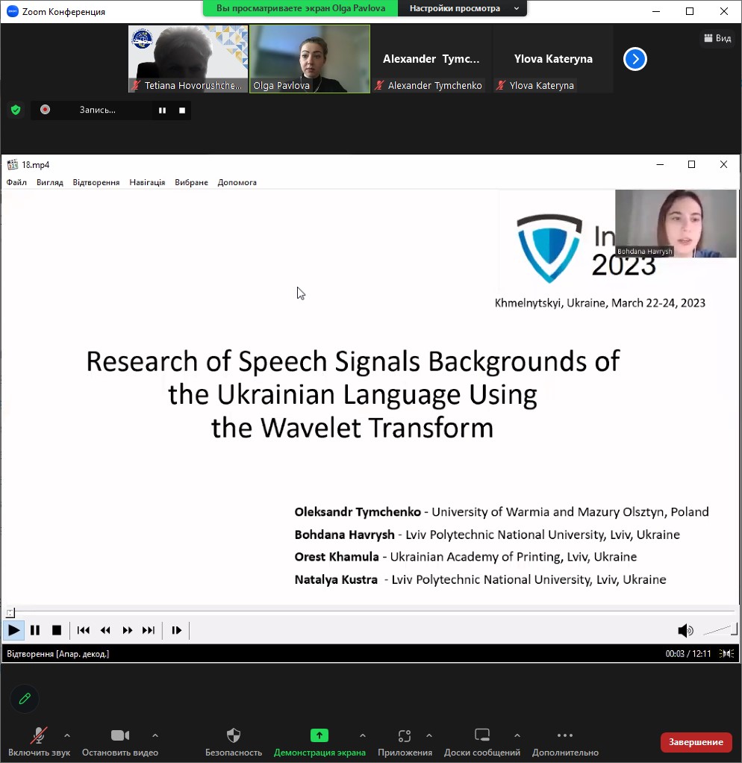The width and height of the screenshot is (742, 763).
Task: Toggle camera with Остановить видео
Action: (x=120, y=735)
